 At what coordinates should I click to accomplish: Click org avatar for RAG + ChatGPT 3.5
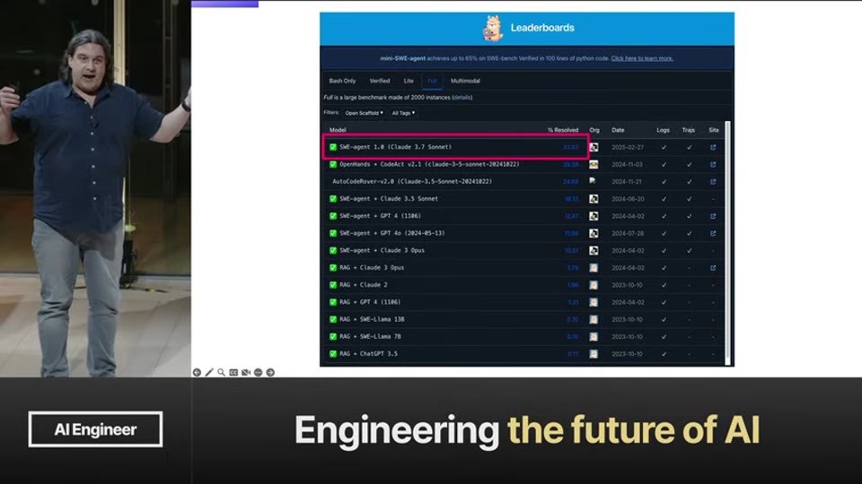coord(594,354)
